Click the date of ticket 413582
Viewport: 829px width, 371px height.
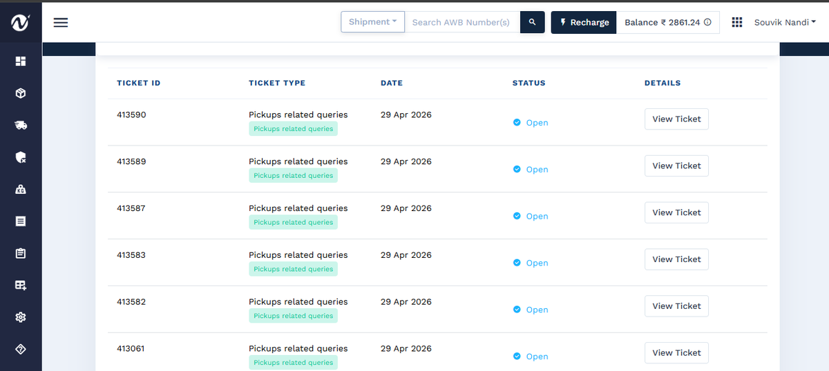(406, 302)
